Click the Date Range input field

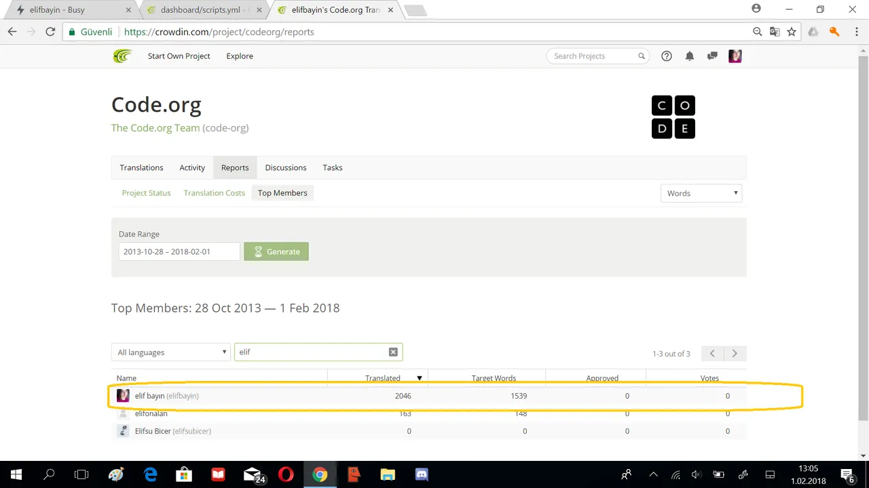179,251
